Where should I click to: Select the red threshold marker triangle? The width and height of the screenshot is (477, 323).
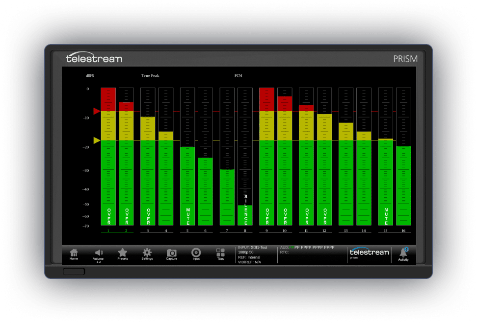coord(97,111)
